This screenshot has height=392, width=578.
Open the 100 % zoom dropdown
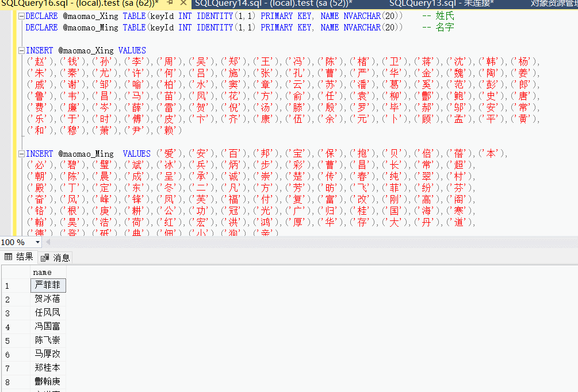click(x=37, y=242)
